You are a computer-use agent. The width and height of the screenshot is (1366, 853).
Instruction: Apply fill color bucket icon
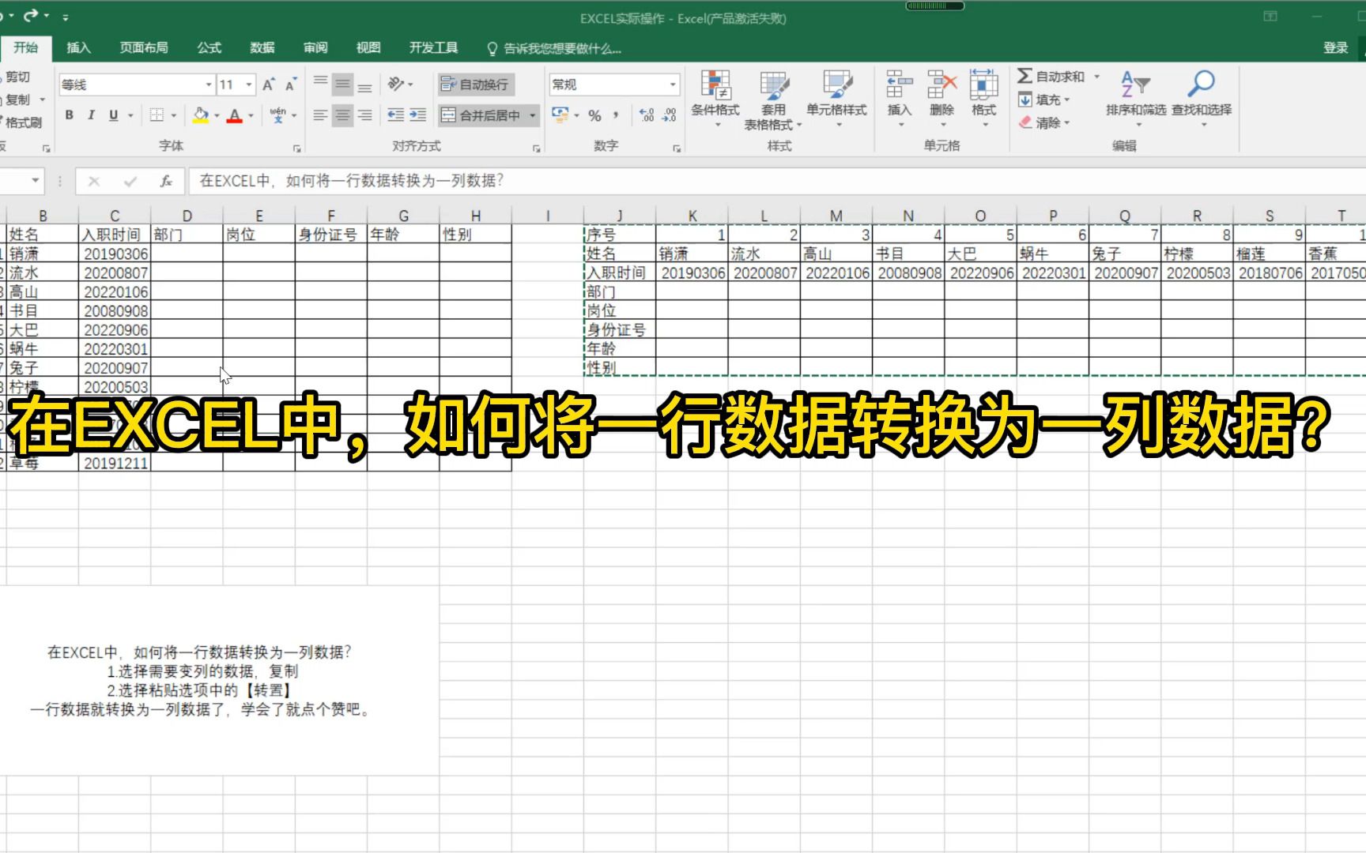click(201, 115)
